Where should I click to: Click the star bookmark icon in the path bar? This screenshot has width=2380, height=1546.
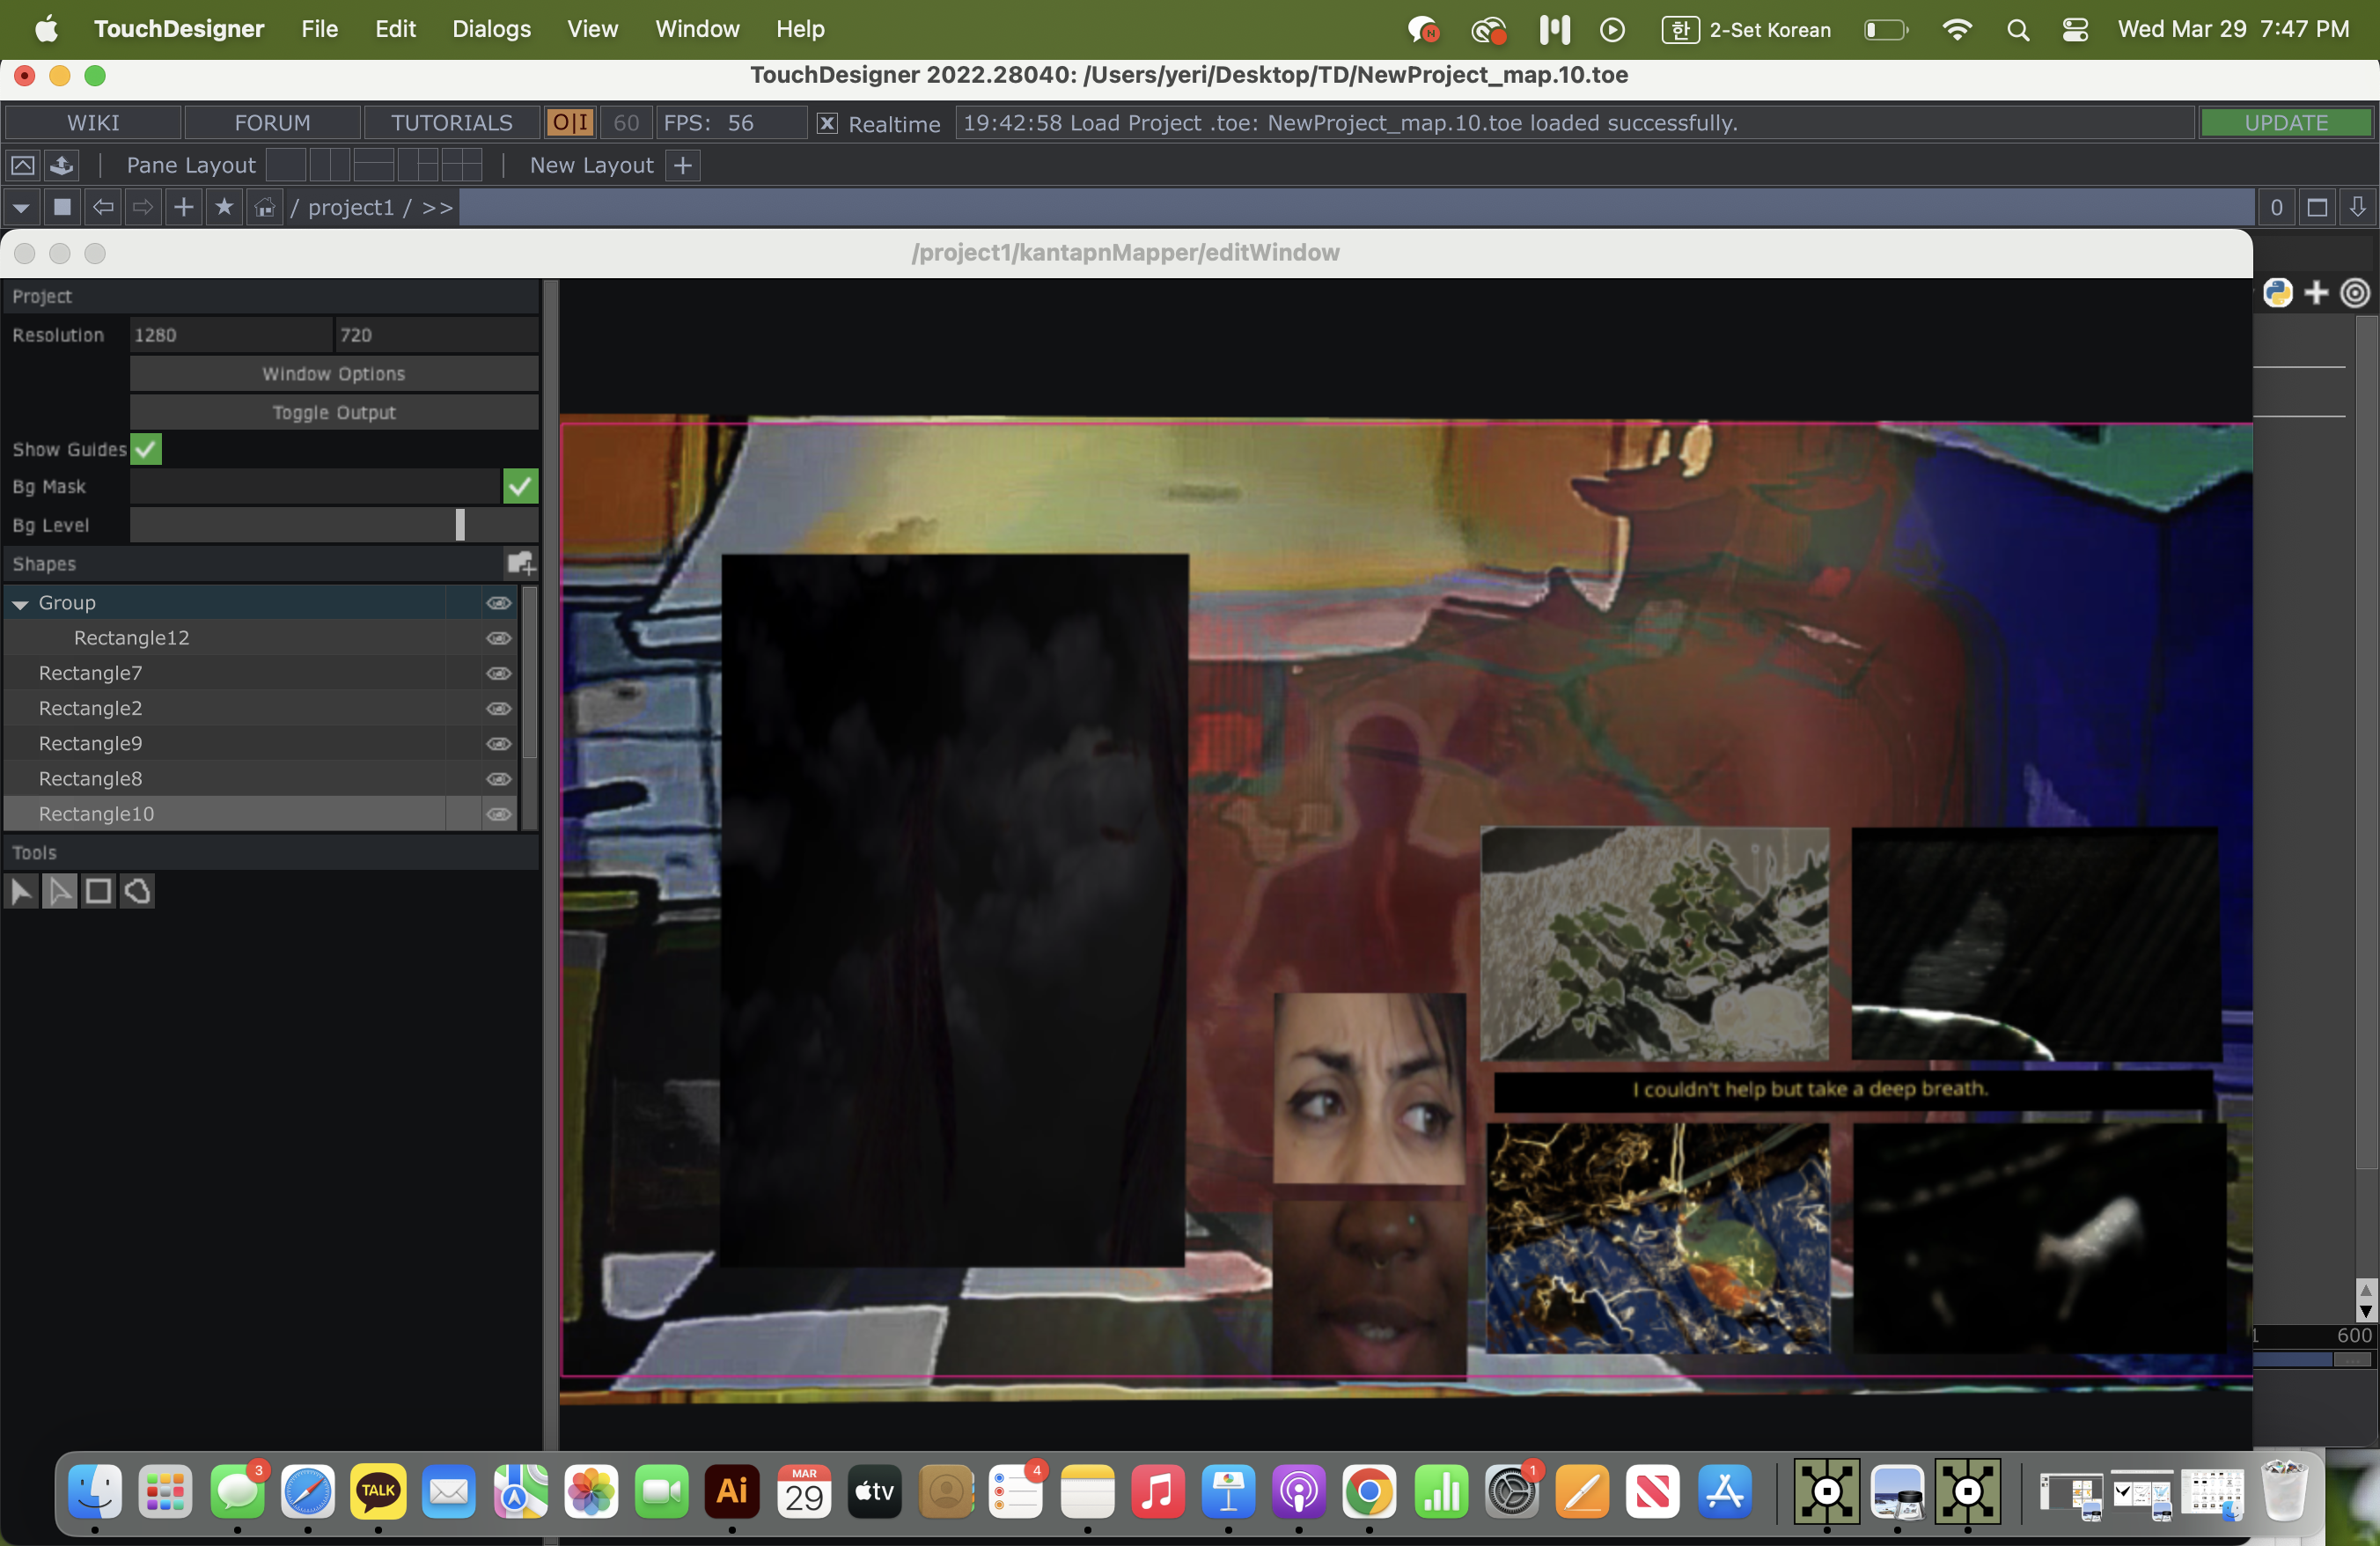(224, 207)
